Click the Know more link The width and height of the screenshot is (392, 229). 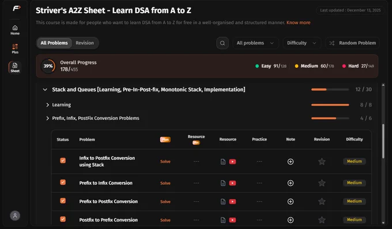pyautogui.click(x=298, y=22)
